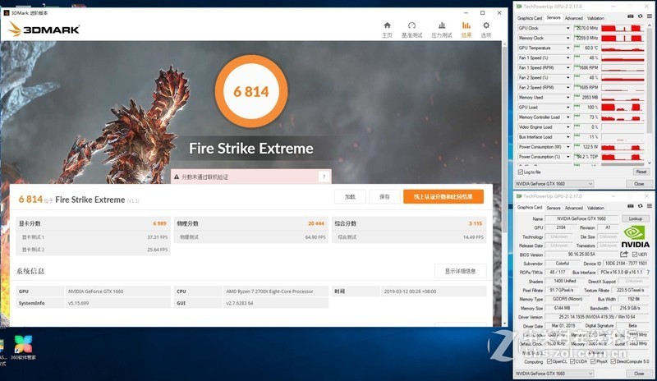Open the Validation tab in lower GPU-Z window

pos(595,208)
